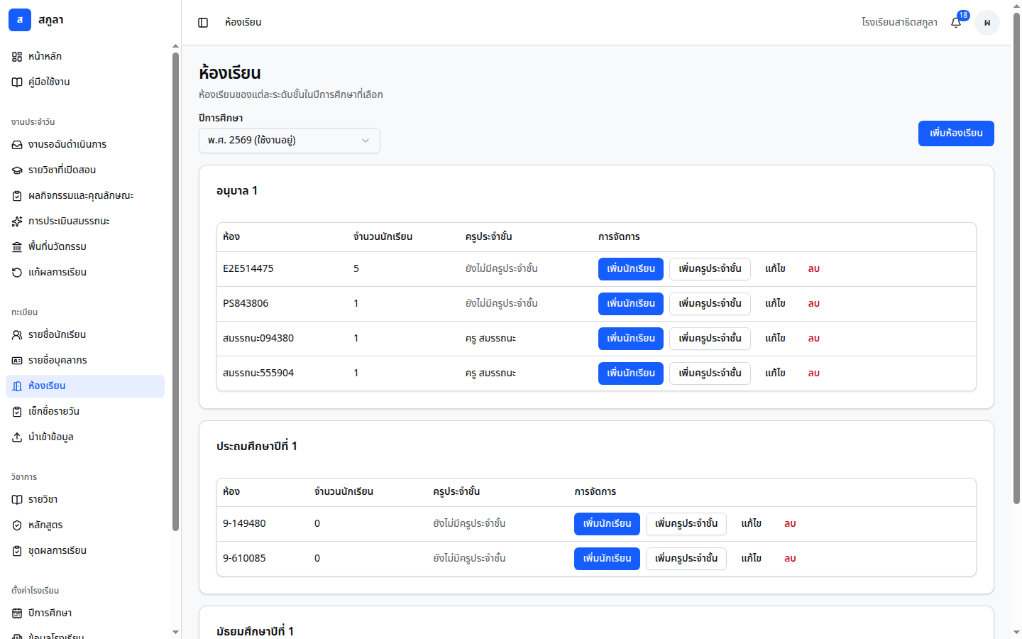
Task: Click ยังไม่มีครูประจำชั้น in row 9-149480
Action: (469, 524)
